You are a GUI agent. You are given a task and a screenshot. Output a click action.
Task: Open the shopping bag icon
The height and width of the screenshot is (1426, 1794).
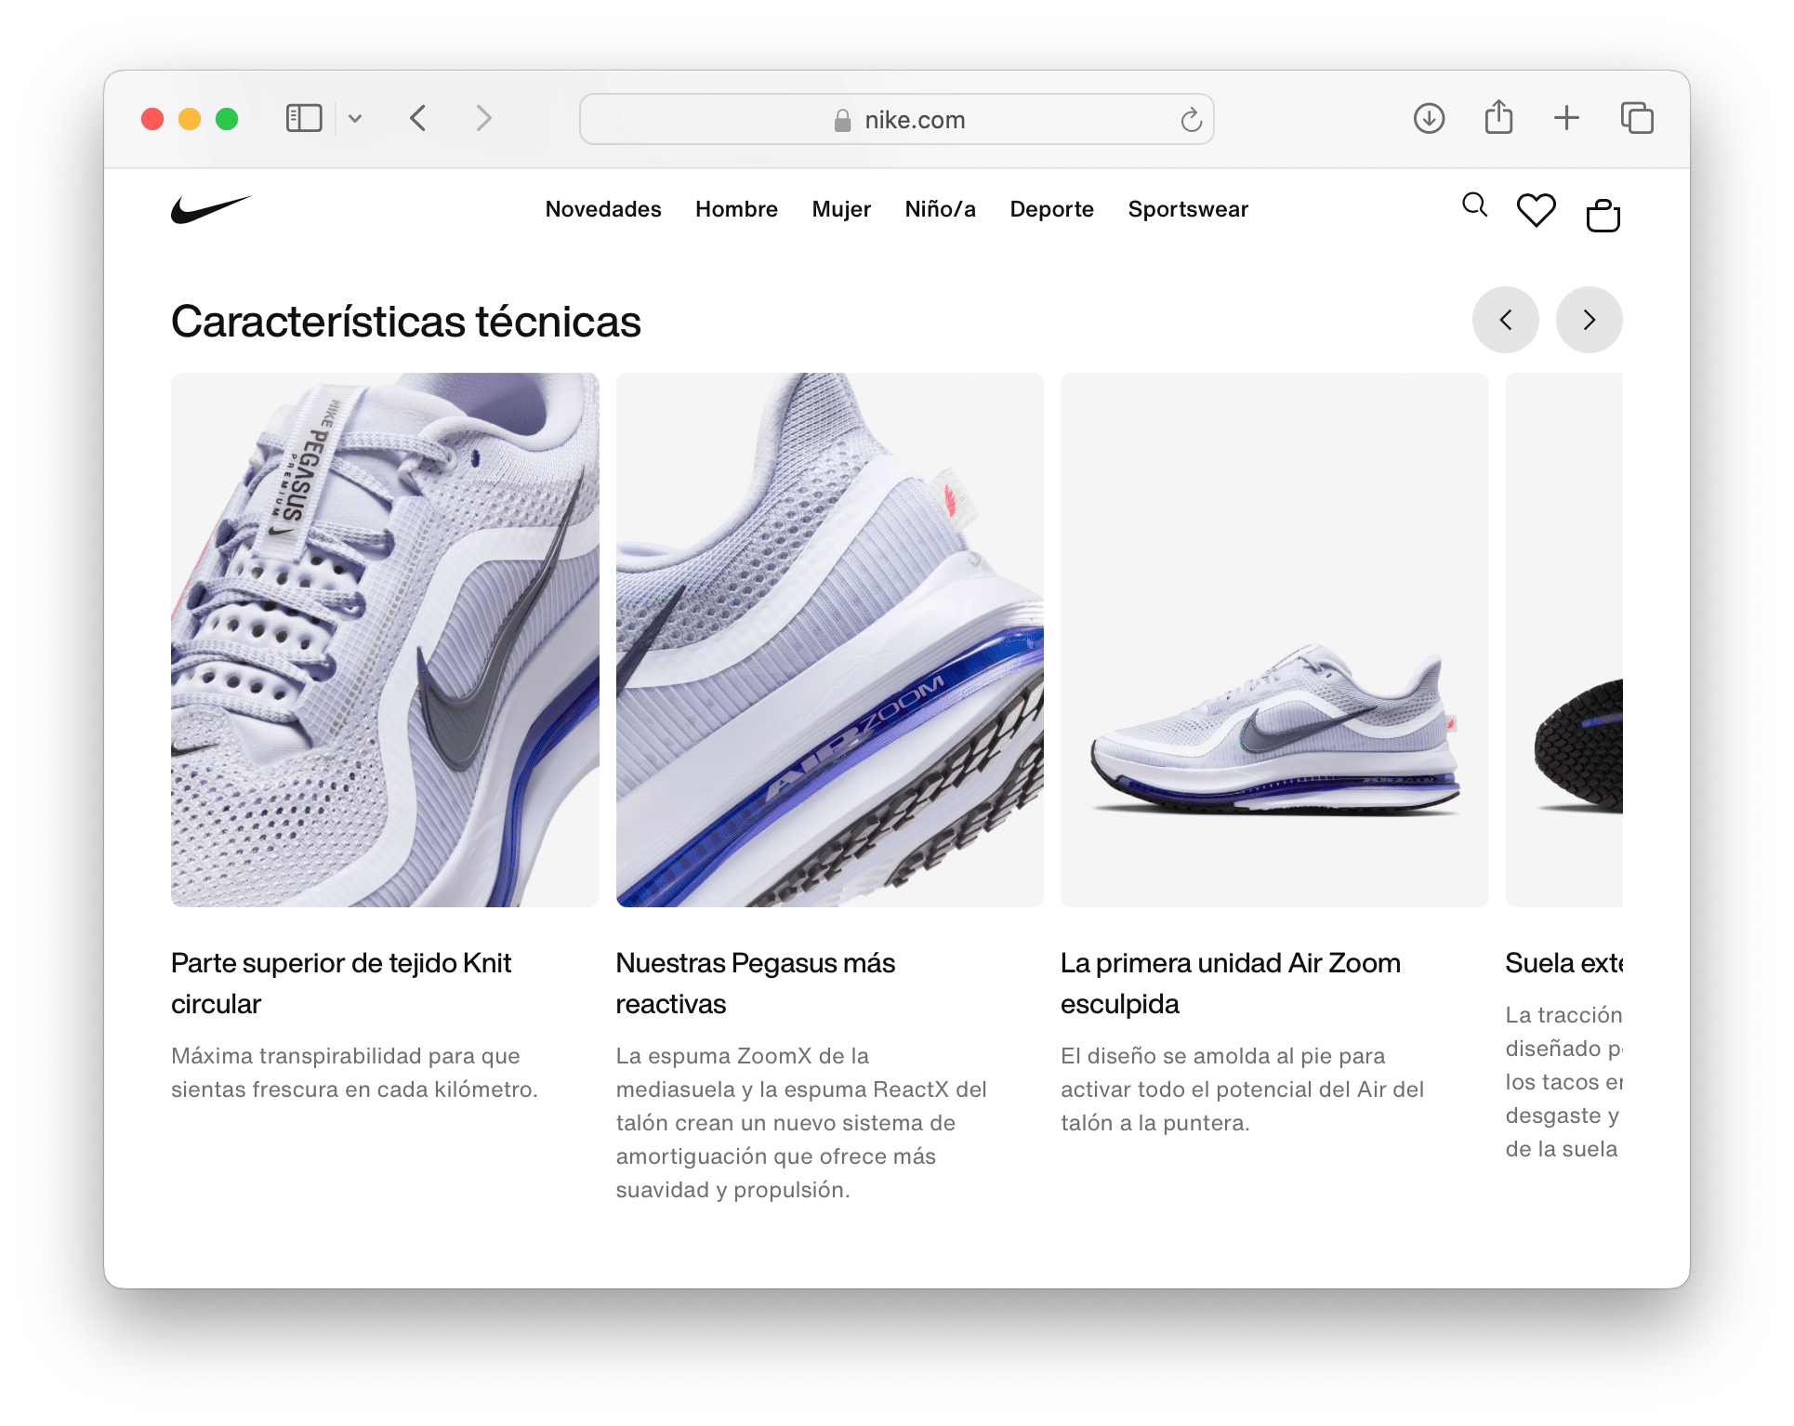(x=1603, y=216)
